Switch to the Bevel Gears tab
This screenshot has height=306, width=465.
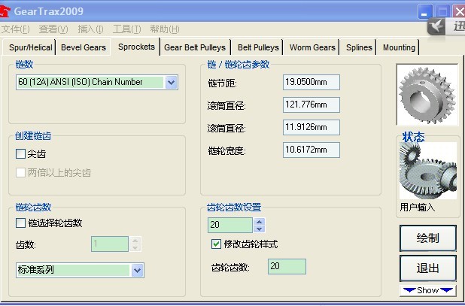point(84,47)
